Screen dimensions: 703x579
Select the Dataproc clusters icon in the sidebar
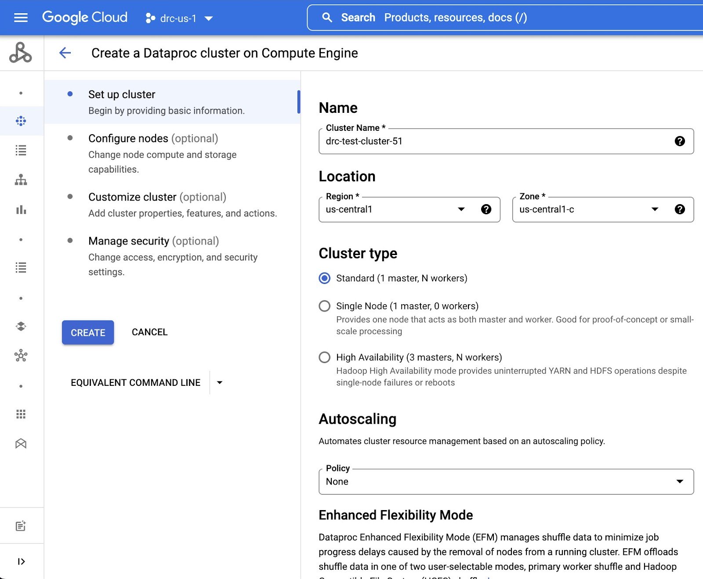point(21,121)
